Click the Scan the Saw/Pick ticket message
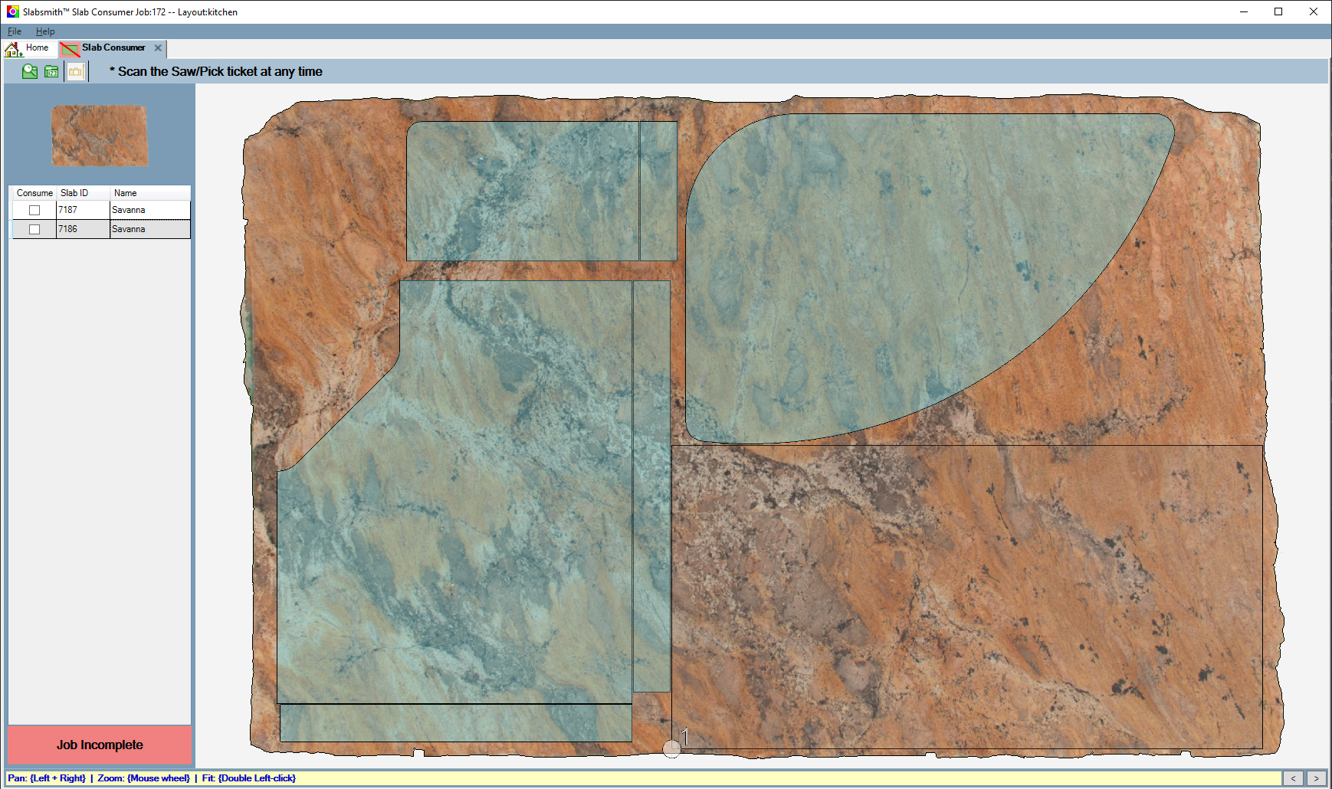1332x789 pixels. click(216, 71)
